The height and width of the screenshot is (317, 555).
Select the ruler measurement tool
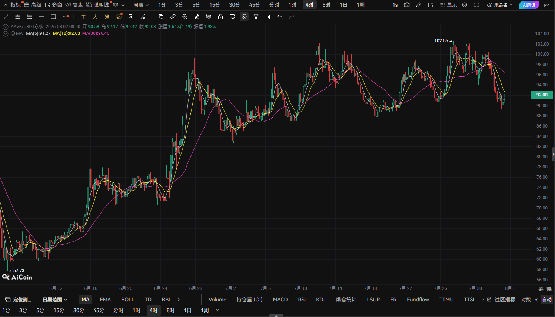[173, 17]
